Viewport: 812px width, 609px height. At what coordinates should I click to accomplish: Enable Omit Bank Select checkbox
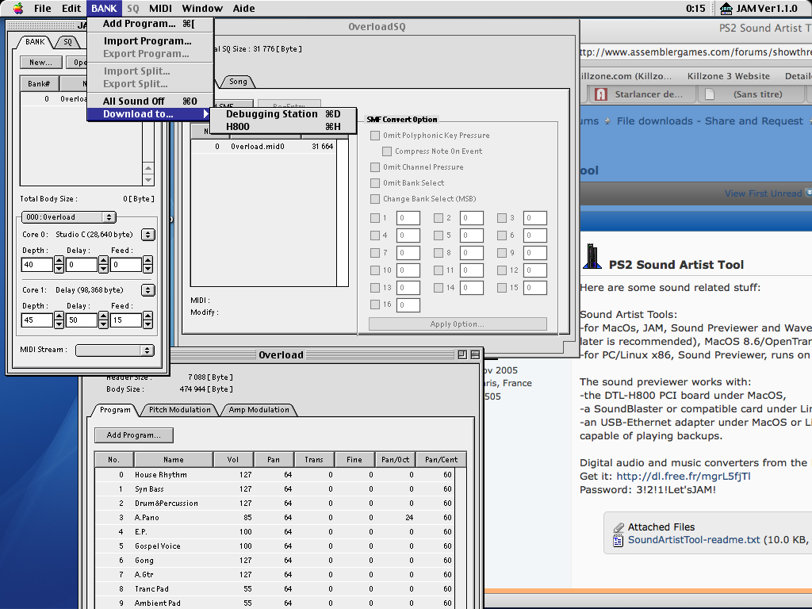point(375,183)
